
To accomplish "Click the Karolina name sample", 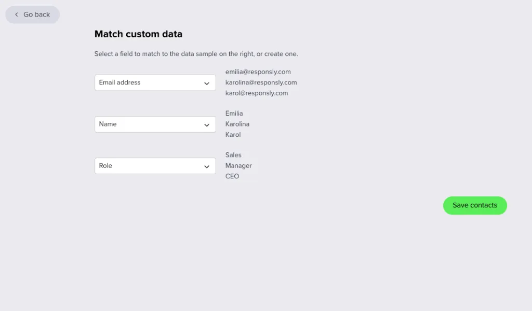I will click(x=237, y=124).
